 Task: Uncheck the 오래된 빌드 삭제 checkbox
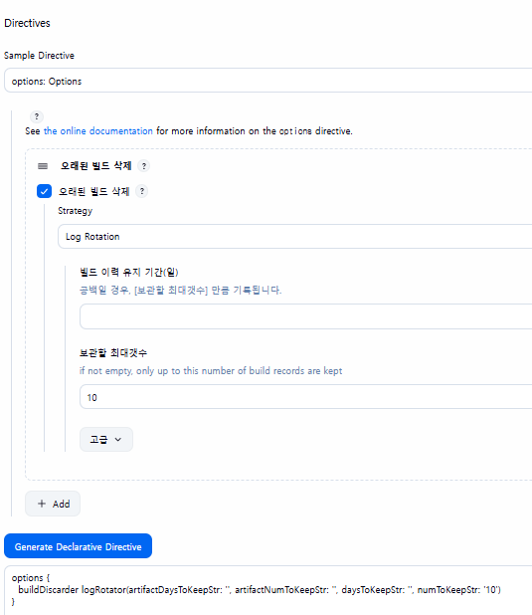click(x=44, y=191)
